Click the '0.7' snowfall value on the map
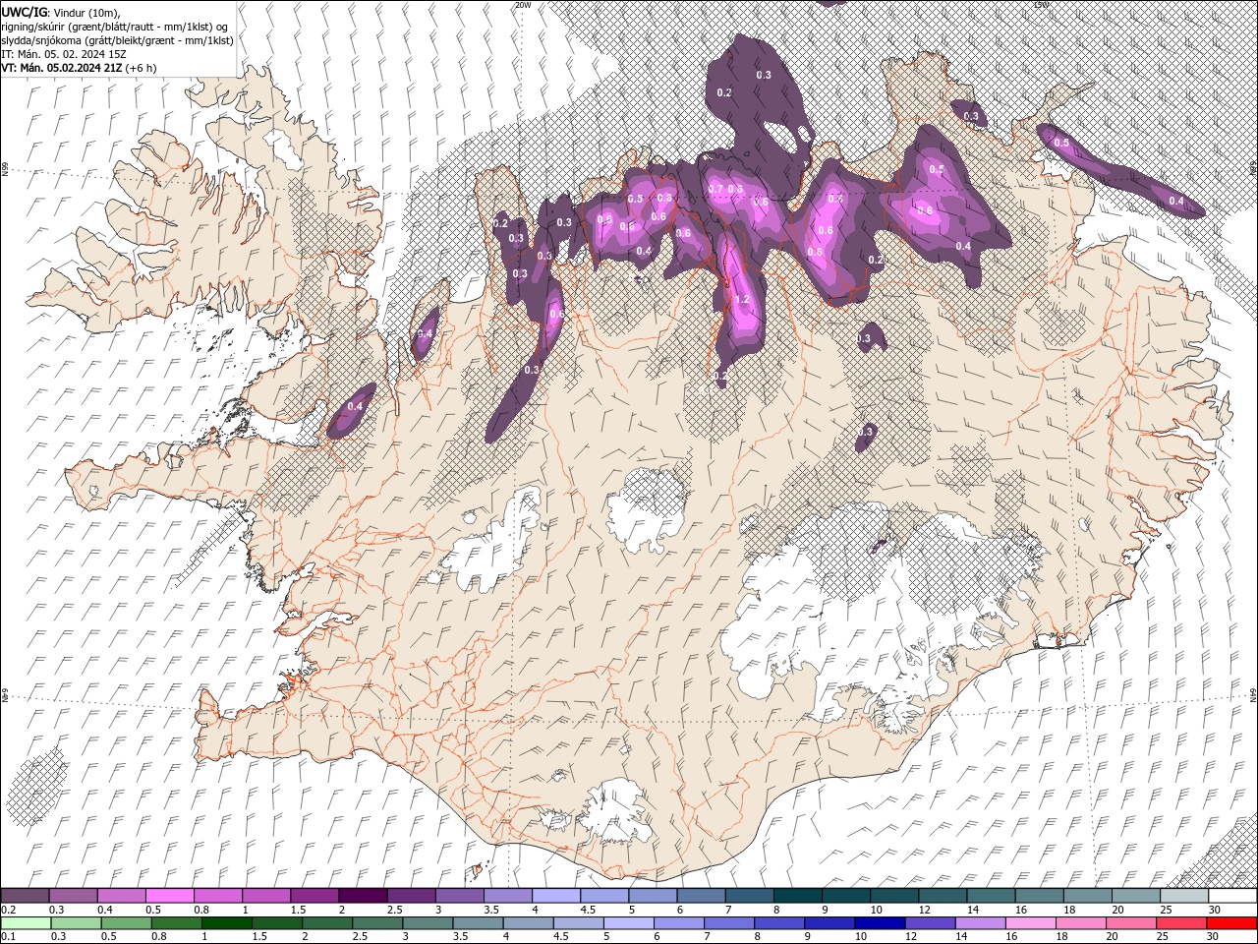The height and width of the screenshot is (944, 1258). pos(715,189)
